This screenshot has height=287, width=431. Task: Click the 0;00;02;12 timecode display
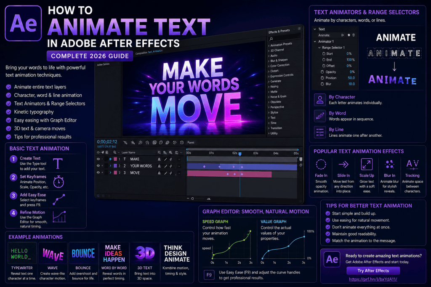coord(107,142)
